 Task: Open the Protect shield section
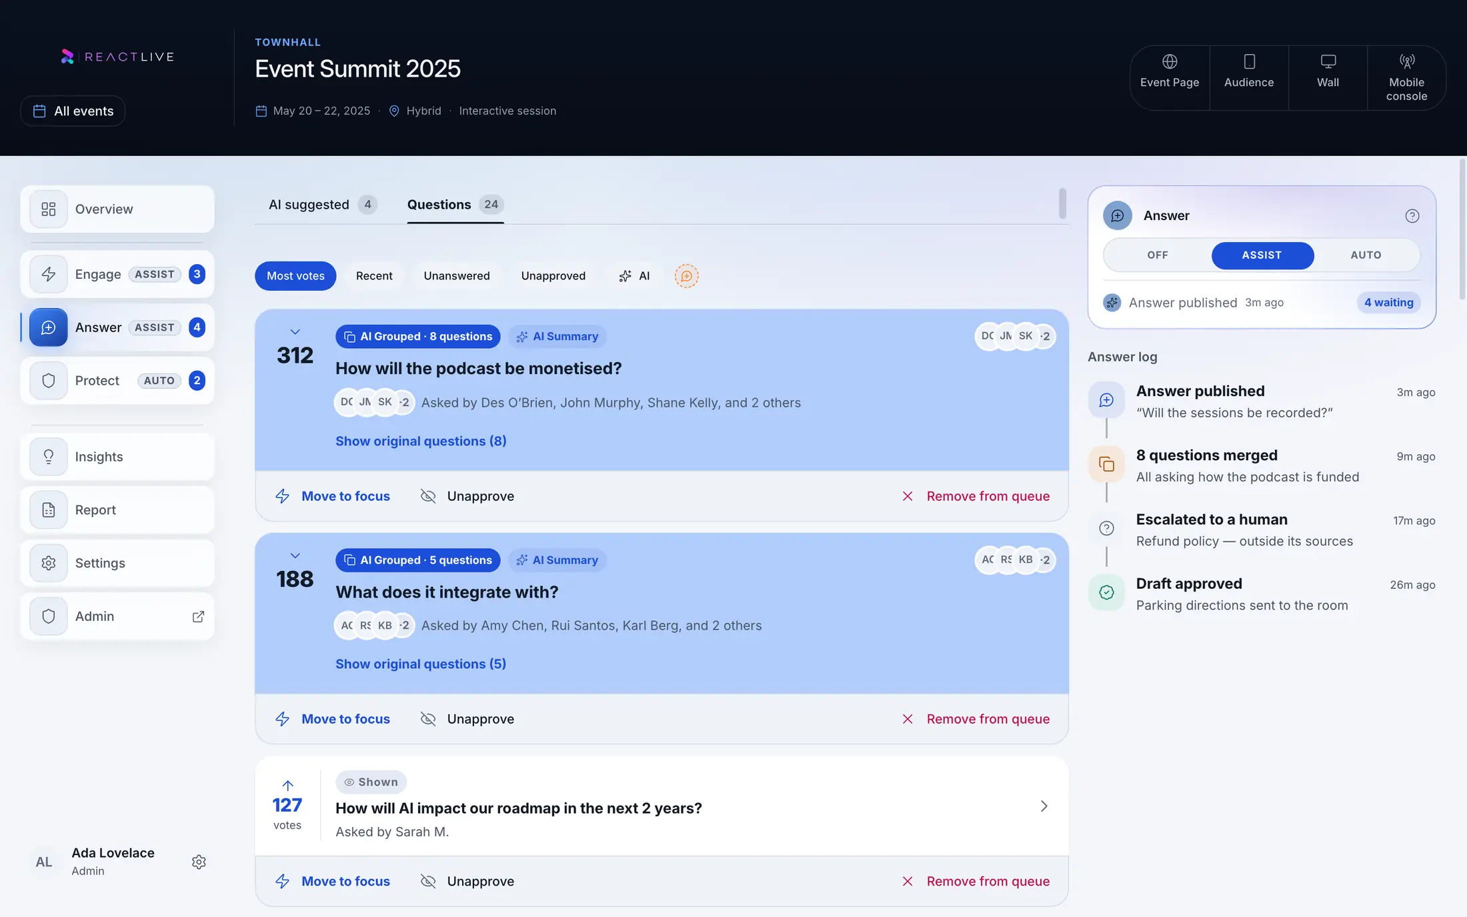point(117,381)
